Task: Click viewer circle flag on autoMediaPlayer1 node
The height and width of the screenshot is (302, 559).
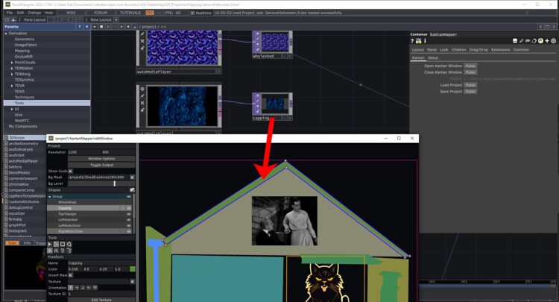Action: pos(142,89)
